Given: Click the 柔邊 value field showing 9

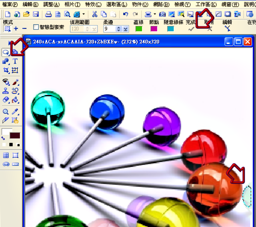Looking at the screenshot, I should (109, 29).
